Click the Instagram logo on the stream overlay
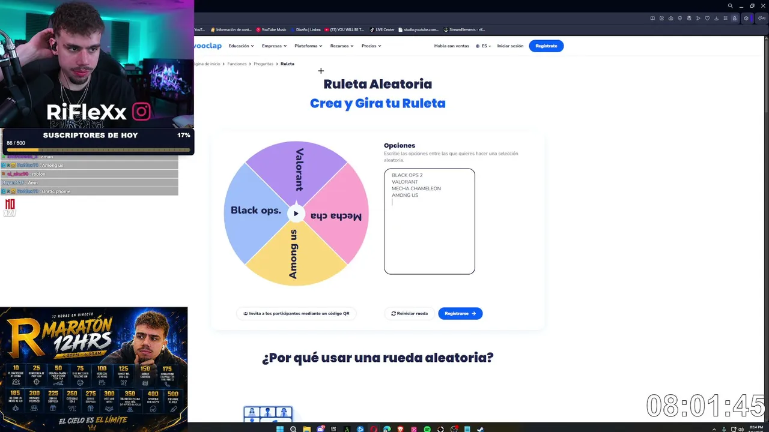769x432 pixels. [x=141, y=112]
